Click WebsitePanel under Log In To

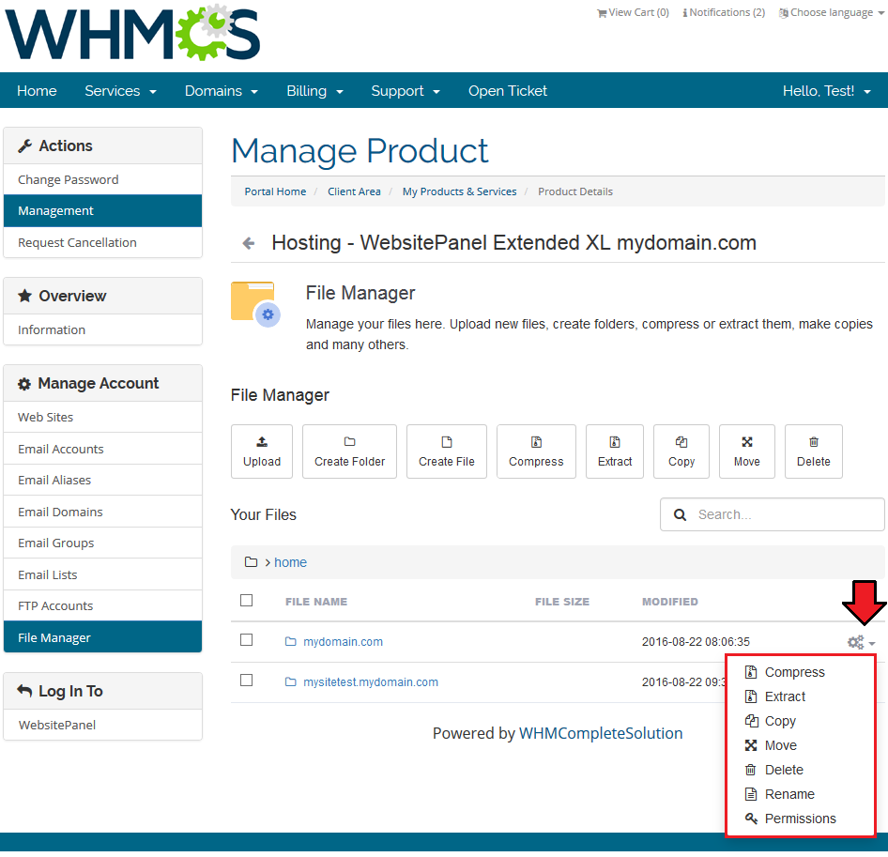[102, 725]
